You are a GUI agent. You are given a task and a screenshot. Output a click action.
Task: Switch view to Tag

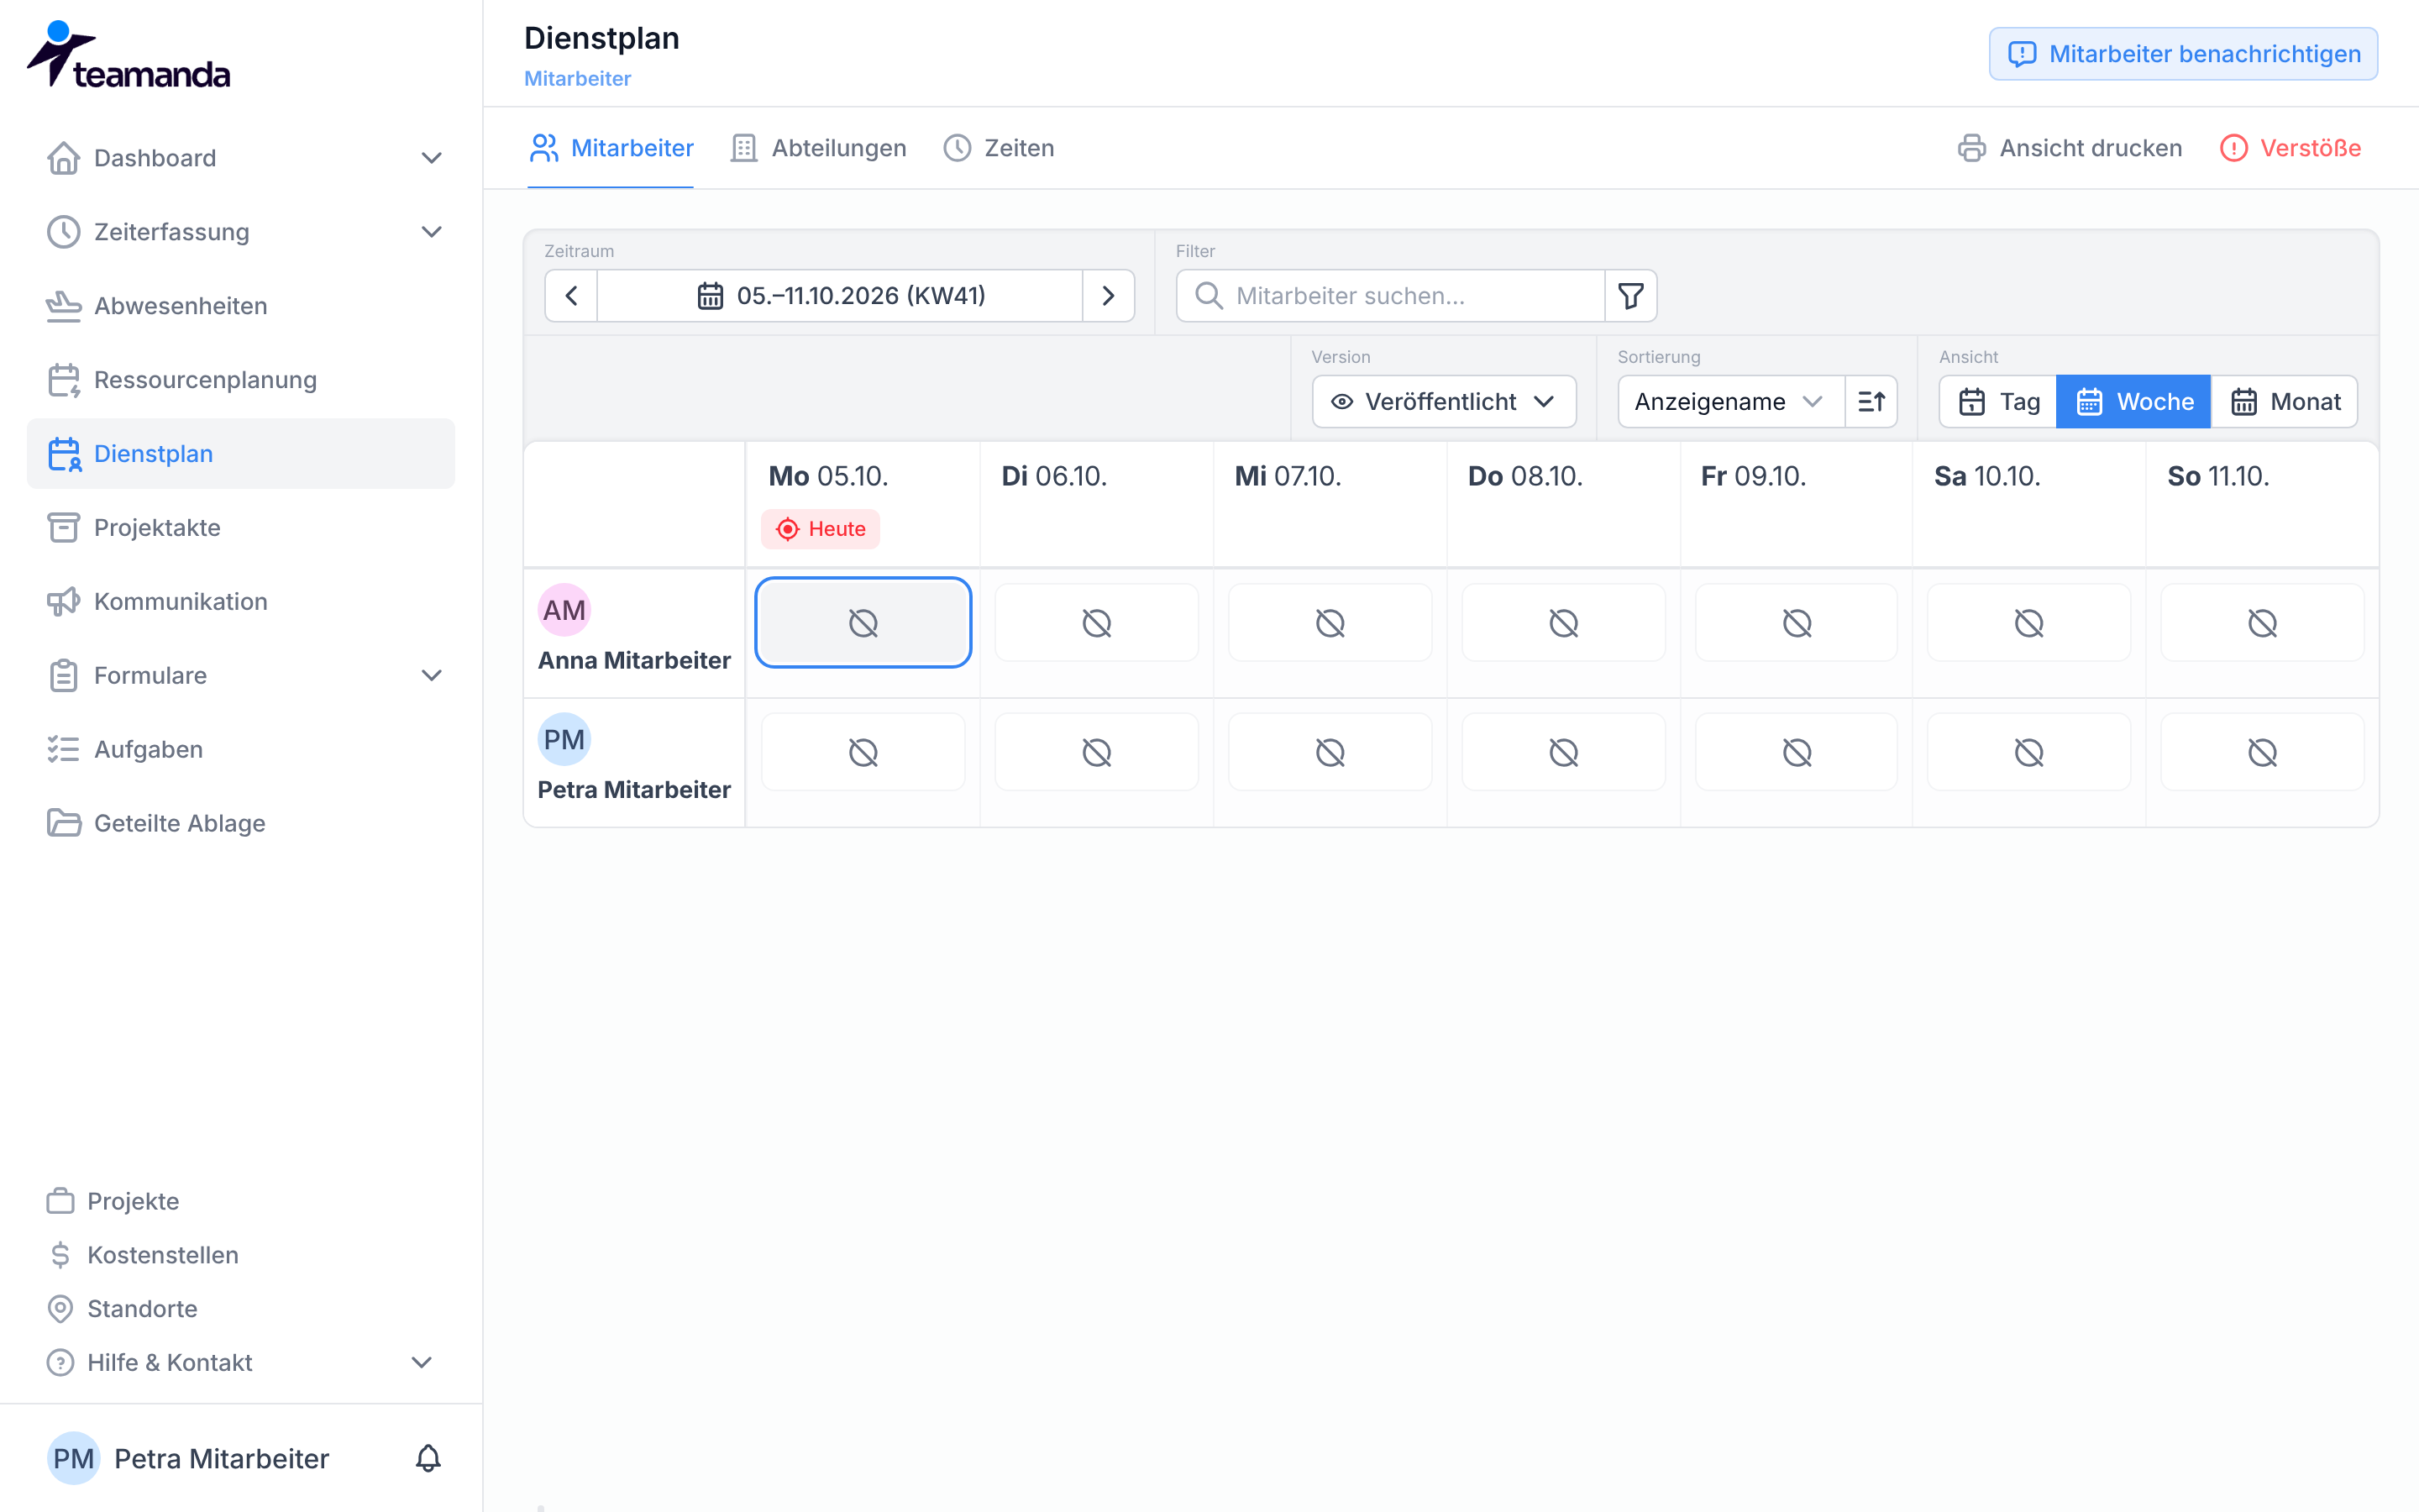click(x=1998, y=401)
